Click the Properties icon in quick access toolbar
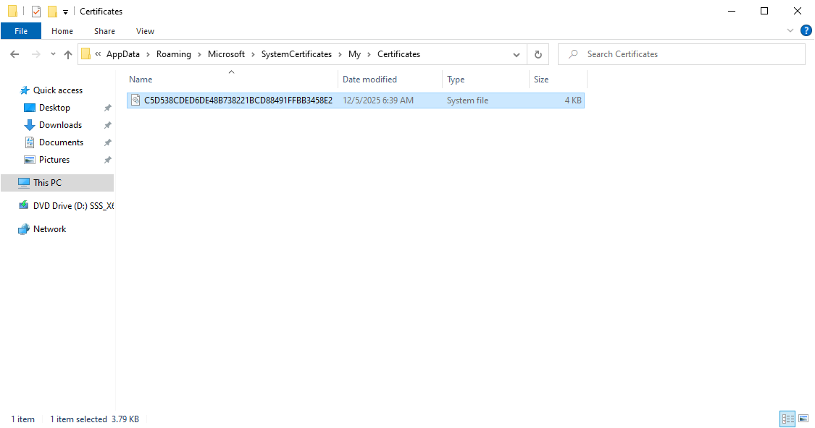Image resolution: width=815 pixels, height=428 pixels. 36,12
